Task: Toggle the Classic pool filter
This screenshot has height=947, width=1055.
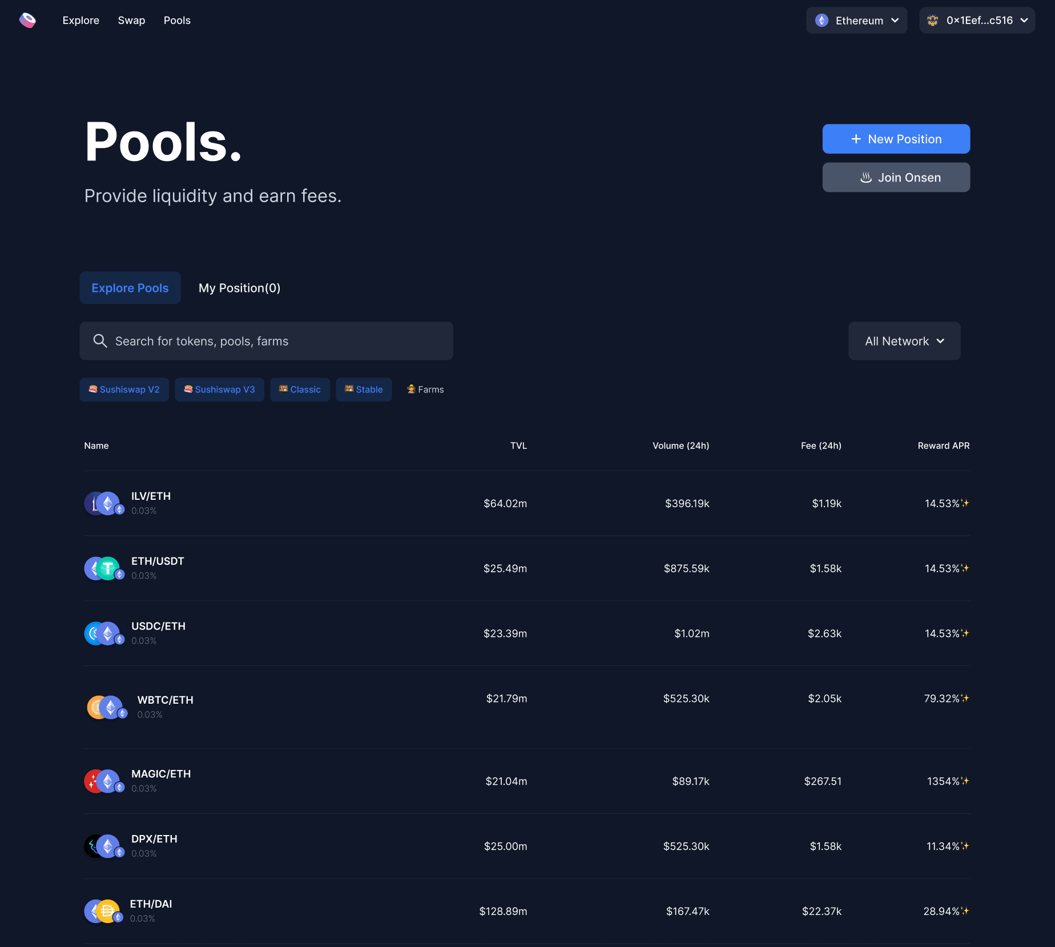Action: [300, 390]
